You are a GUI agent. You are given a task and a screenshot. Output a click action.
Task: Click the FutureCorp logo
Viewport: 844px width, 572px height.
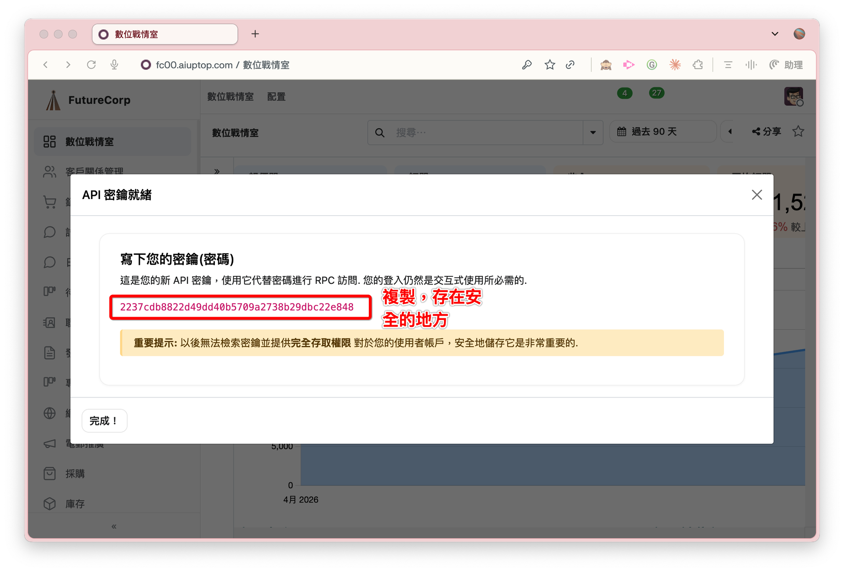[x=87, y=100]
